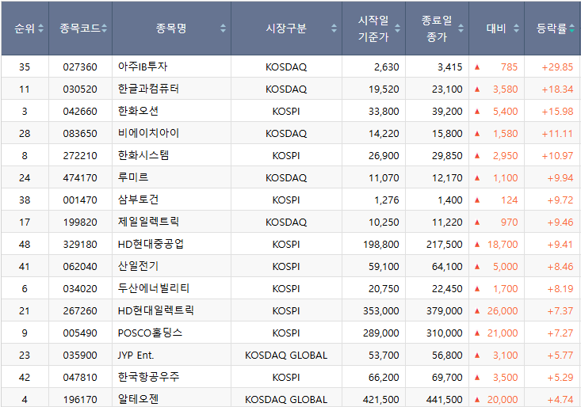This screenshot has height=407, width=581.
Task: Click the 시장구분 header label
Action: click(x=286, y=29)
